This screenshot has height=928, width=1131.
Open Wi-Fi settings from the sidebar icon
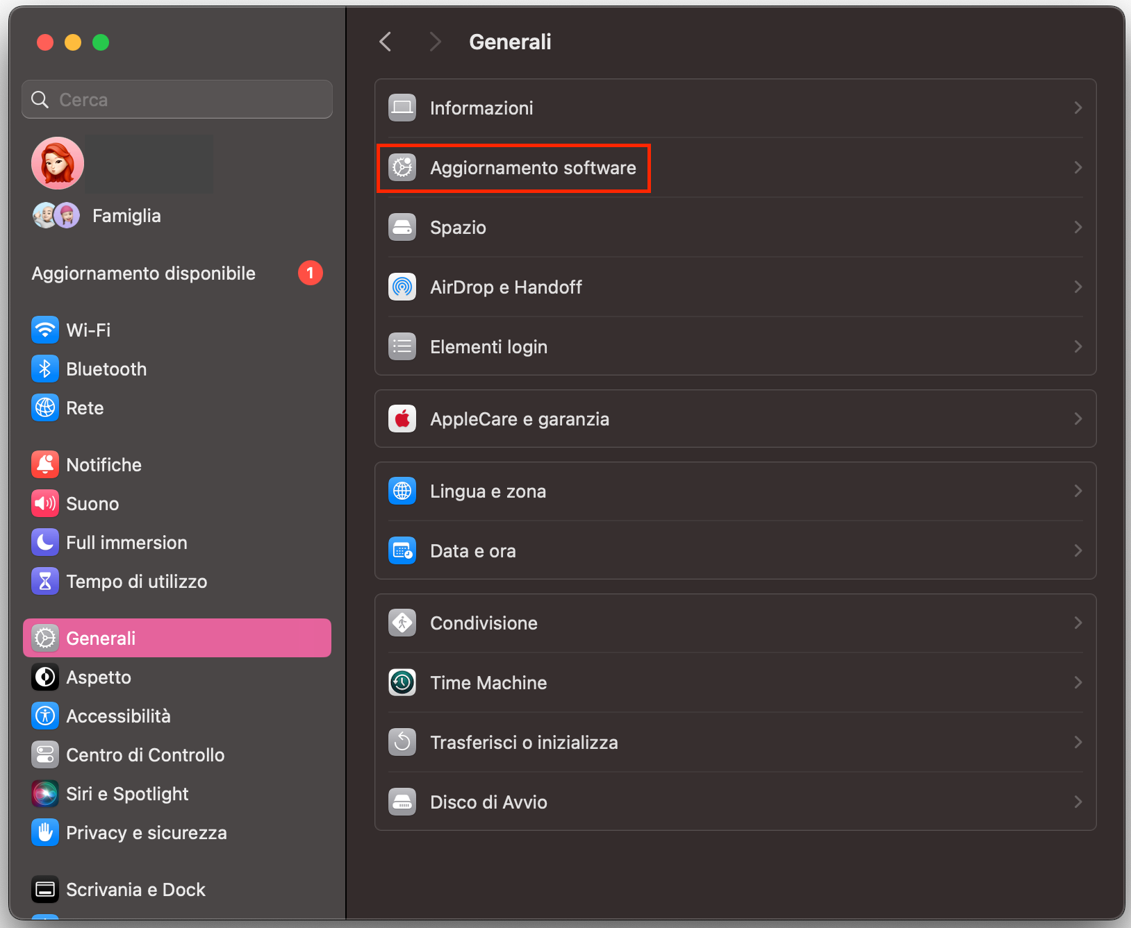(x=44, y=330)
